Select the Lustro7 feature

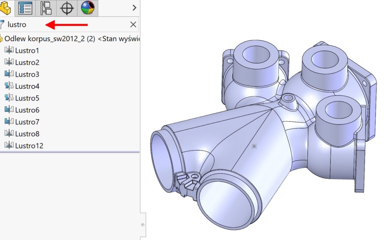point(27,122)
